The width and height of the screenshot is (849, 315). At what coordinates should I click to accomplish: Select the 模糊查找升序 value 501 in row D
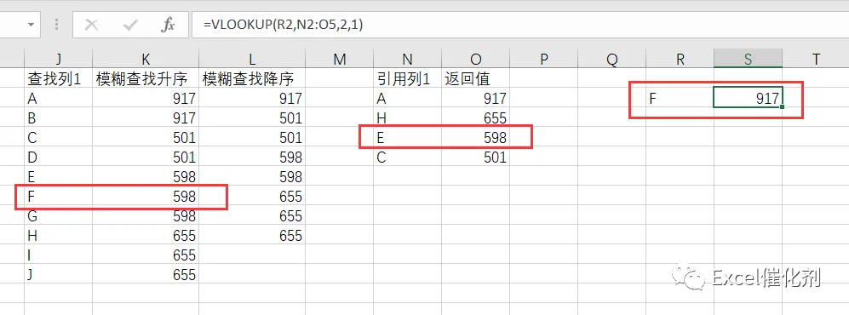[x=146, y=157]
